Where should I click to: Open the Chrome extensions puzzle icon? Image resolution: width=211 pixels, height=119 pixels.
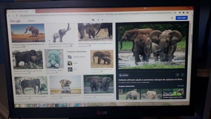pyautogui.click(x=183, y=13)
